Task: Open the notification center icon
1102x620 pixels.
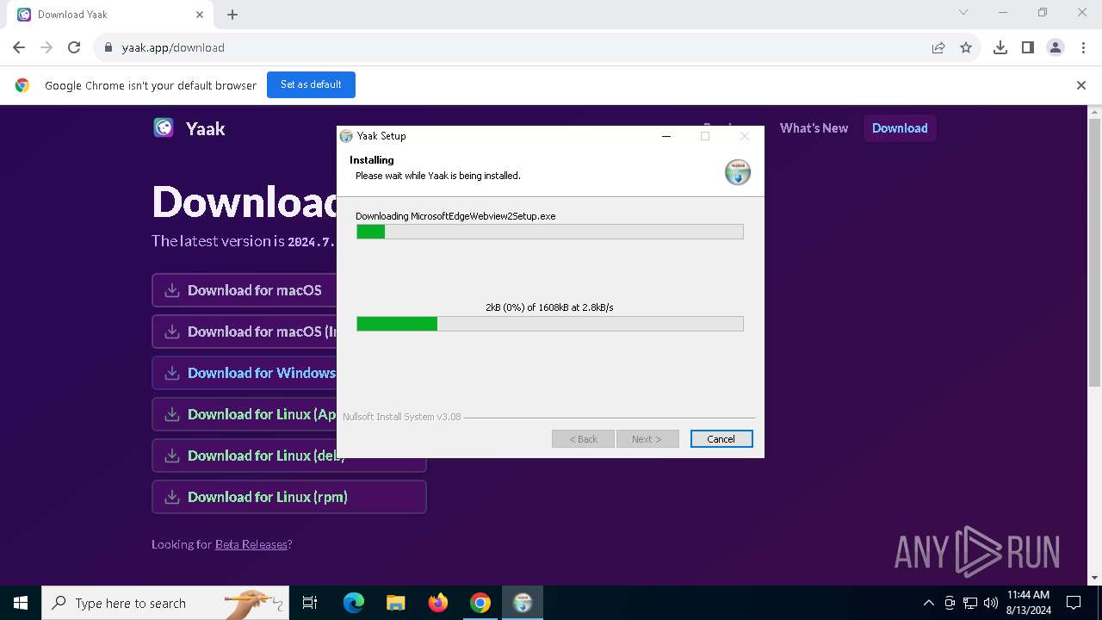Action: click(1074, 603)
